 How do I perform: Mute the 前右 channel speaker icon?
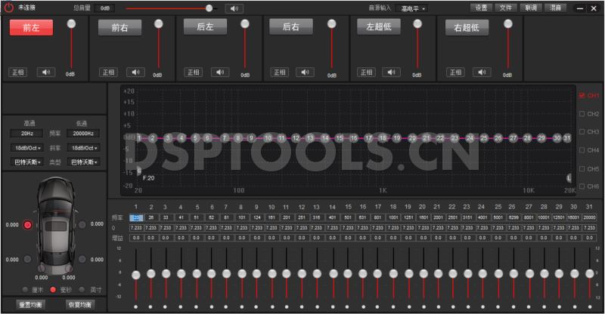(135, 72)
